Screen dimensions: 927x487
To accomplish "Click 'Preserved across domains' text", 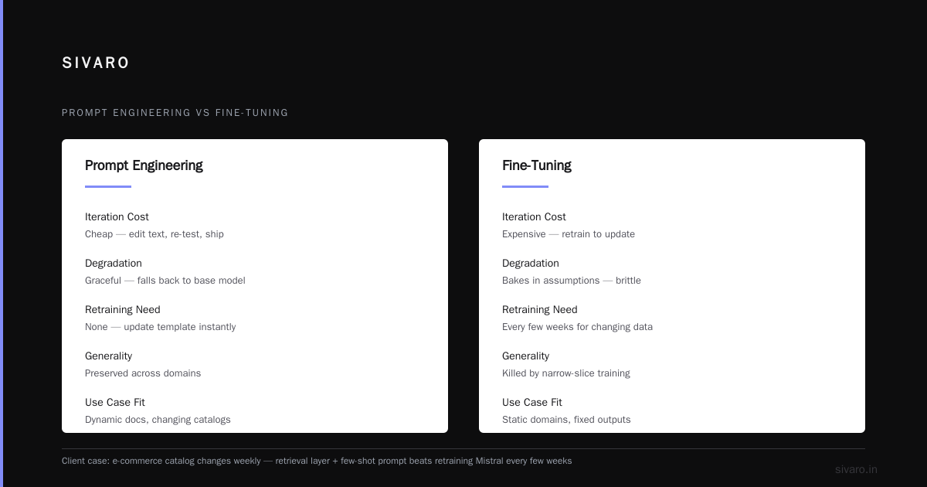I will click(143, 373).
